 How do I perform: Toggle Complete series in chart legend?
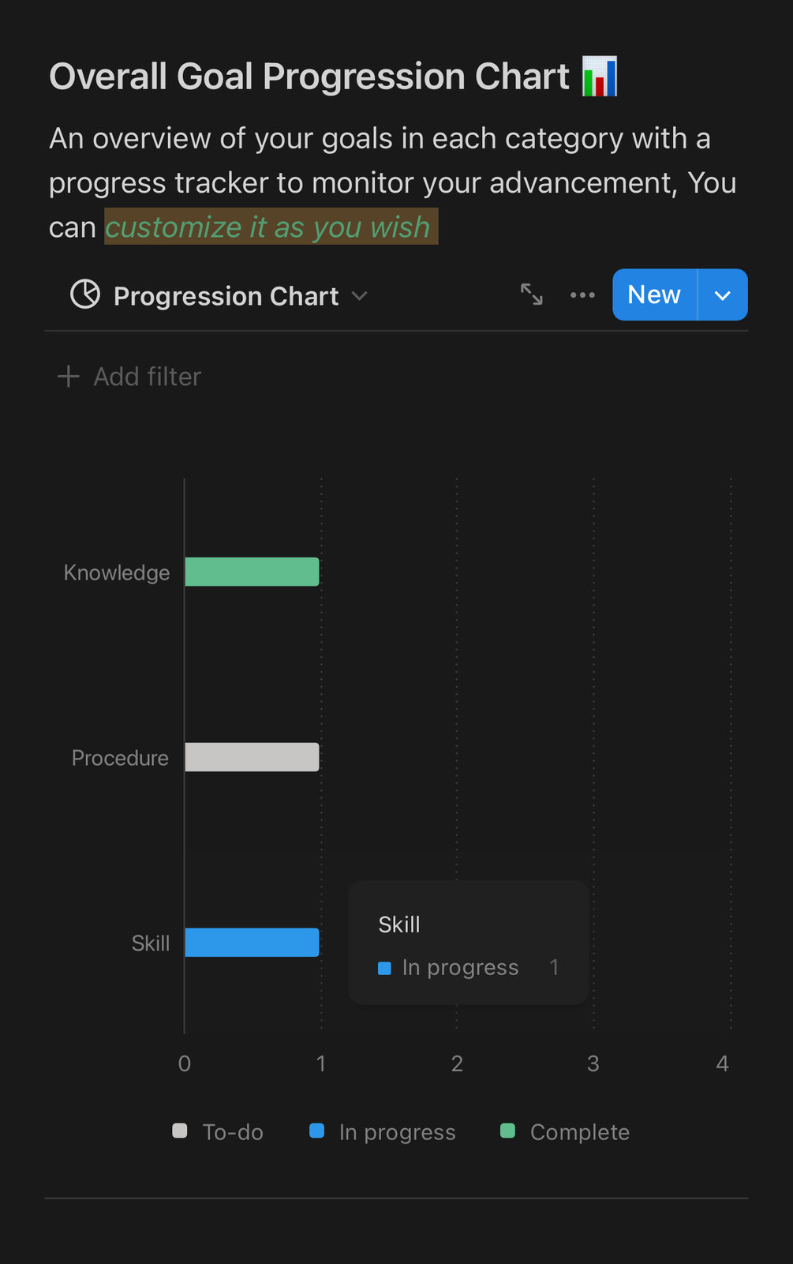565,1131
